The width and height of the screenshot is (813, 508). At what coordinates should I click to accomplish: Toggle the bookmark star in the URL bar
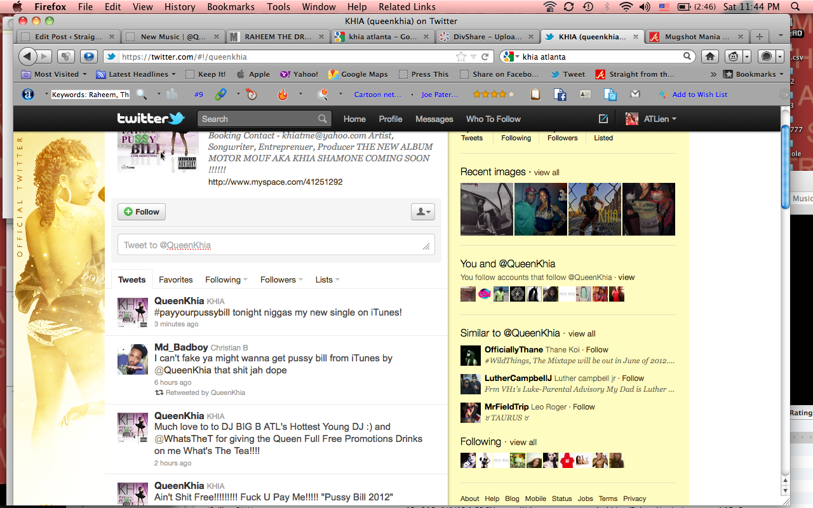[x=462, y=57]
